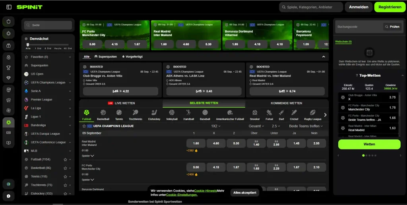Viewport: 407px width, 205px height.
Task: Select the Volleyball sport icon
Action: pos(172,115)
